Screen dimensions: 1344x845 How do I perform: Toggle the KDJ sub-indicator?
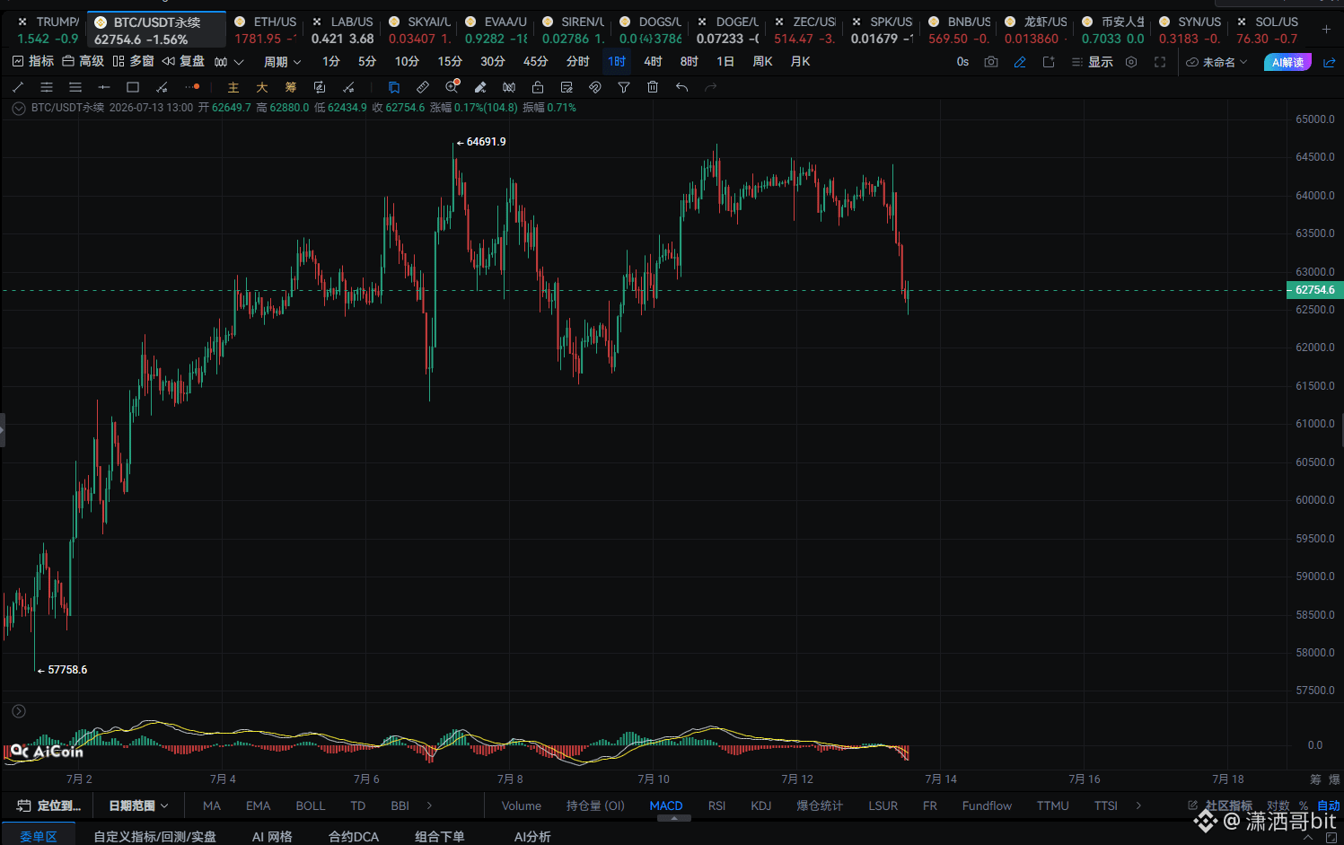tap(761, 805)
